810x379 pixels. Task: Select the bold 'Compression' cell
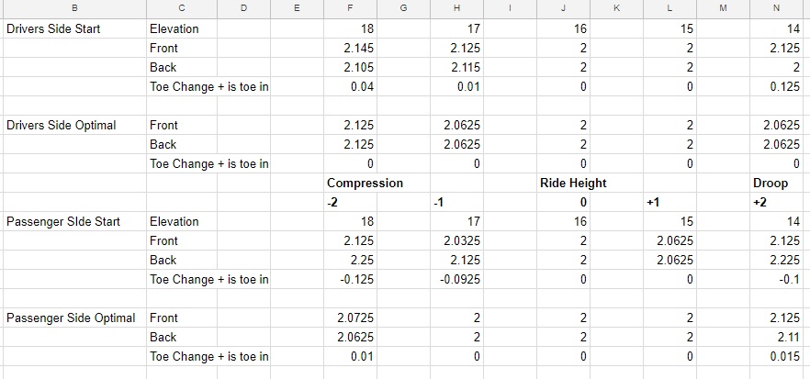[365, 183]
